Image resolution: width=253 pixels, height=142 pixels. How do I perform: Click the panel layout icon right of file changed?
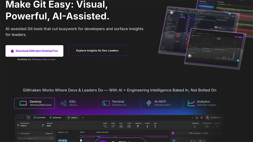click(x=219, y=133)
